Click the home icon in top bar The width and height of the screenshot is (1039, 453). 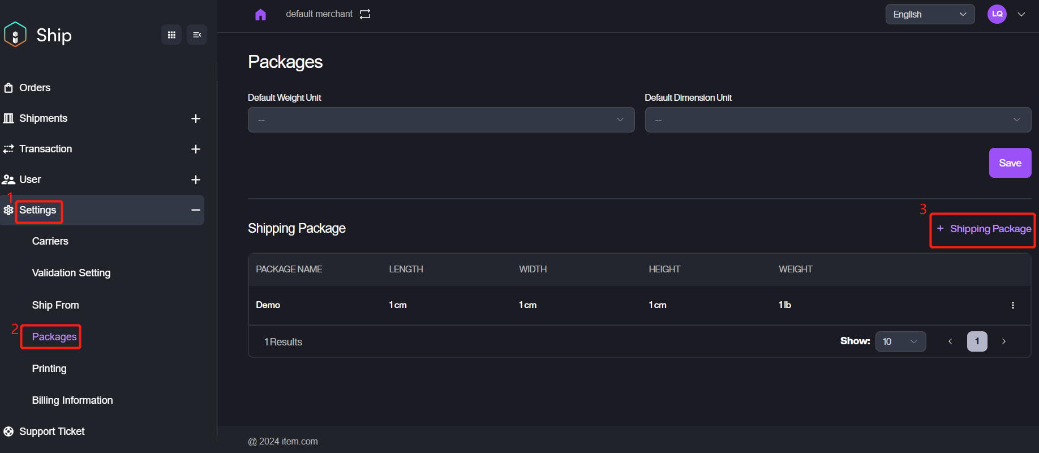pos(260,15)
